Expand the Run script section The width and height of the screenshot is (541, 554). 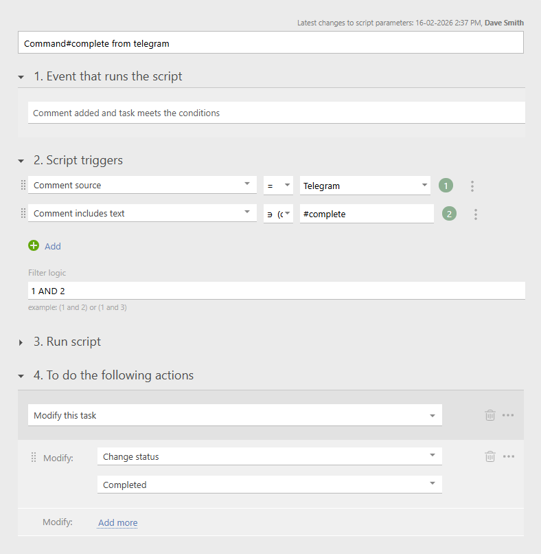[21, 342]
